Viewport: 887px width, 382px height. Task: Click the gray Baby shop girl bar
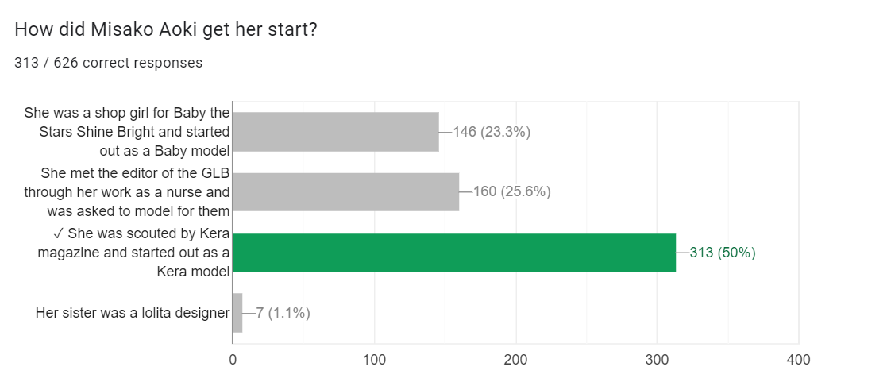(x=336, y=132)
